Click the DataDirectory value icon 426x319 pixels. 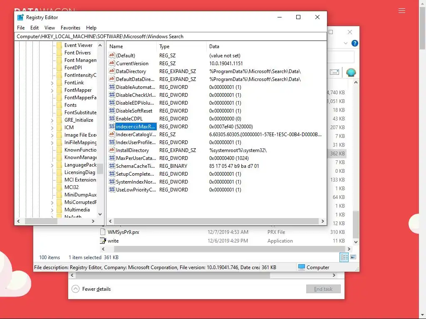(x=111, y=71)
